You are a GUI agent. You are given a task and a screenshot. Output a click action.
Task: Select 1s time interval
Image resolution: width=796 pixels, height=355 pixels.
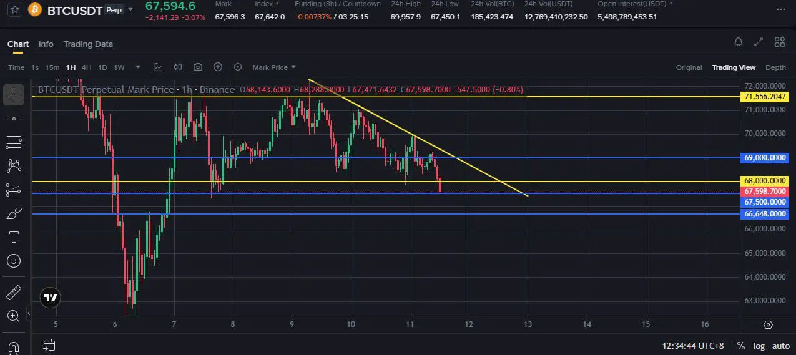point(35,67)
